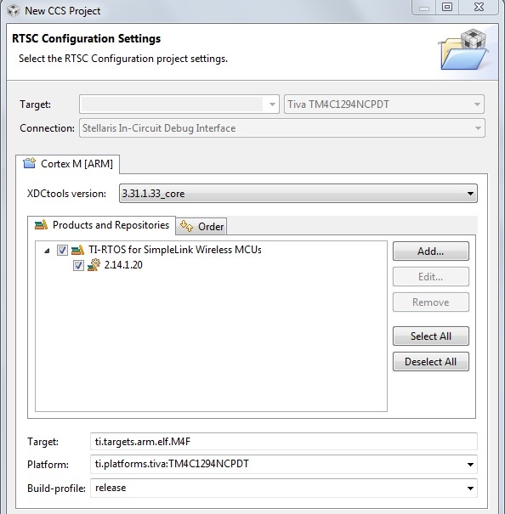Click the Order tab arrows icon
Screen dimensions: 505x514
tap(187, 226)
